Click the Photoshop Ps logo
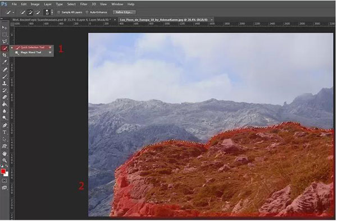 click(x=4, y=4)
